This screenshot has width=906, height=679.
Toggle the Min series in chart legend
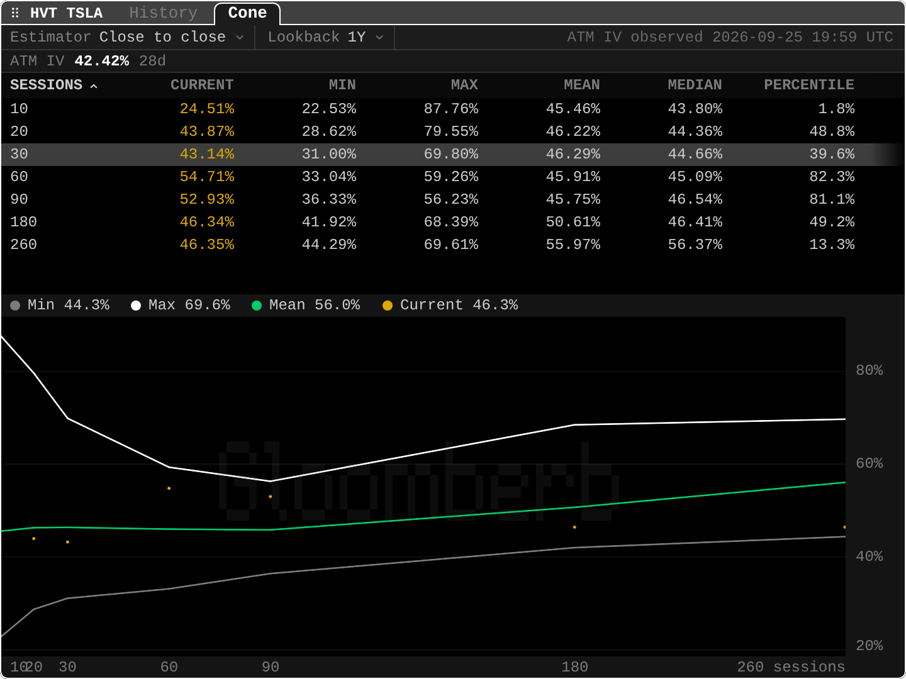tap(60, 305)
